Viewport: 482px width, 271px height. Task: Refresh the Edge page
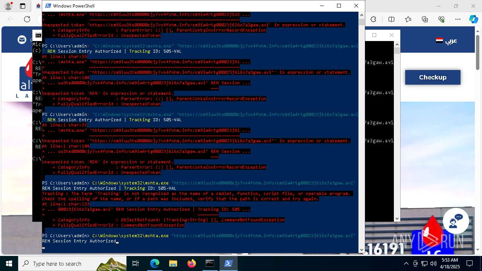(x=27, y=19)
